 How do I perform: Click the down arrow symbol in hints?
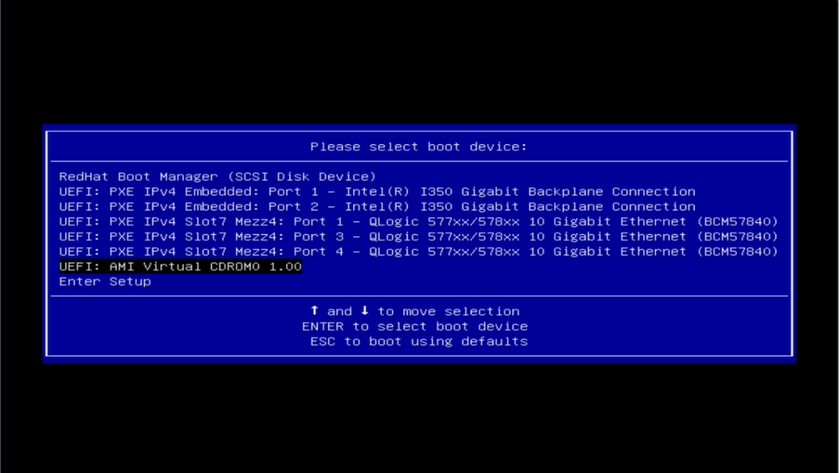point(365,311)
